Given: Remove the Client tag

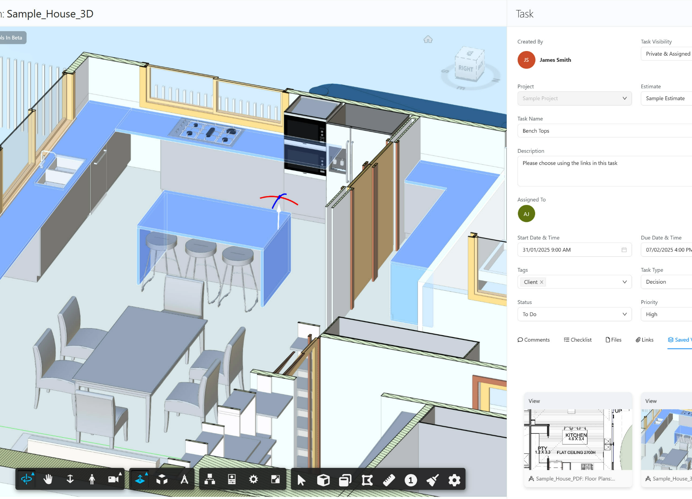Looking at the screenshot, I should click(x=542, y=282).
